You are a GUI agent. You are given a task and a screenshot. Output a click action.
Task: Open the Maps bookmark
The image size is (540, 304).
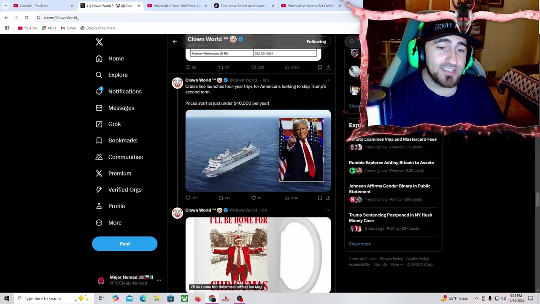[x=49, y=28]
